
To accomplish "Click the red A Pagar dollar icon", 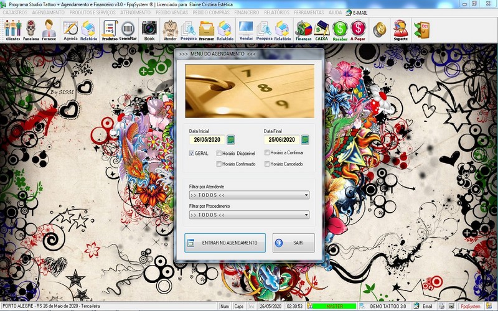I will tap(358, 30).
